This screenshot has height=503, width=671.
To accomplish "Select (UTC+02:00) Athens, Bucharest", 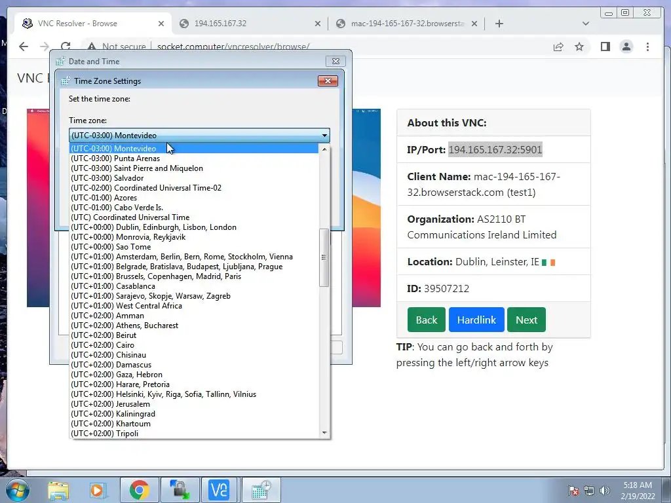I will click(x=194, y=326).
